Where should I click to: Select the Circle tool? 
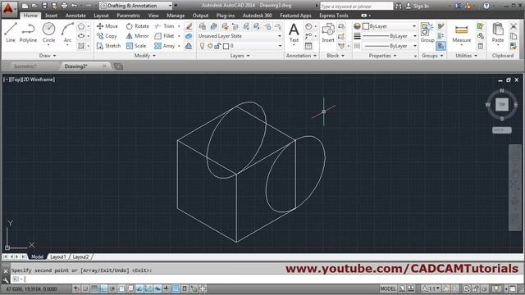pyautogui.click(x=48, y=33)
